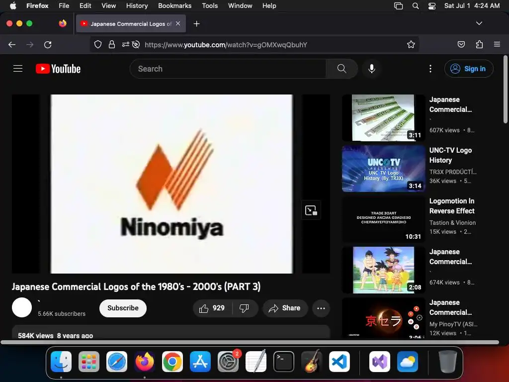Click the autoplay blocked icon in the URL bar
The image size is (509, 382).
coord(136,44)
